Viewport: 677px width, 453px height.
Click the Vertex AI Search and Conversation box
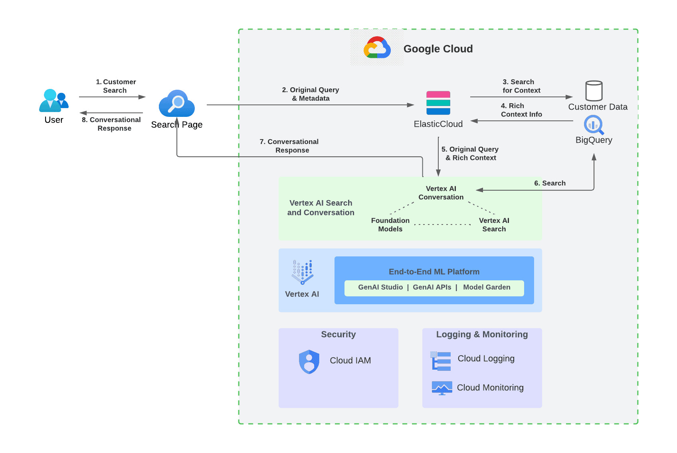[321, 208]
